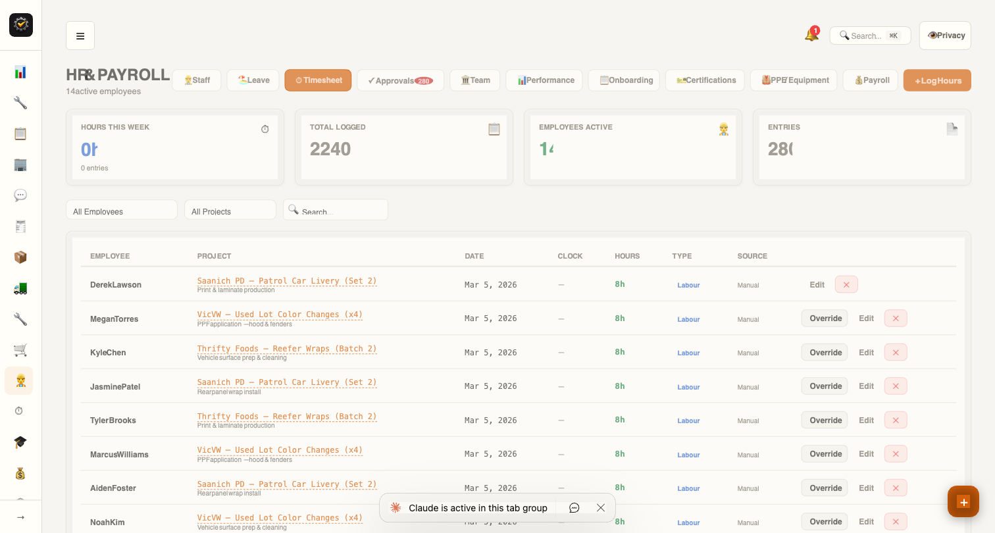Viewport: 995px width, 533px height.
Task: Open the VicVW Used Lot Color Changes project link
Action: click(279, 315)
